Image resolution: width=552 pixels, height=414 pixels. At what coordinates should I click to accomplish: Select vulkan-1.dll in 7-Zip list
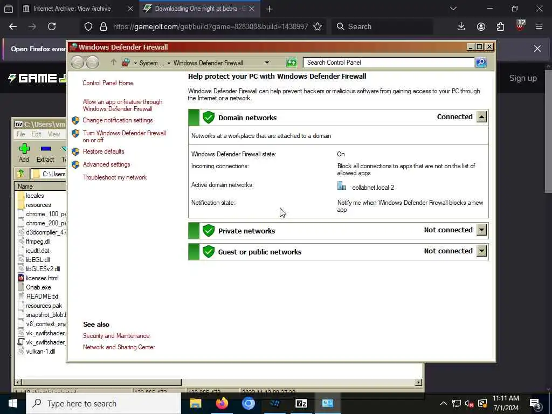[40, 351]
